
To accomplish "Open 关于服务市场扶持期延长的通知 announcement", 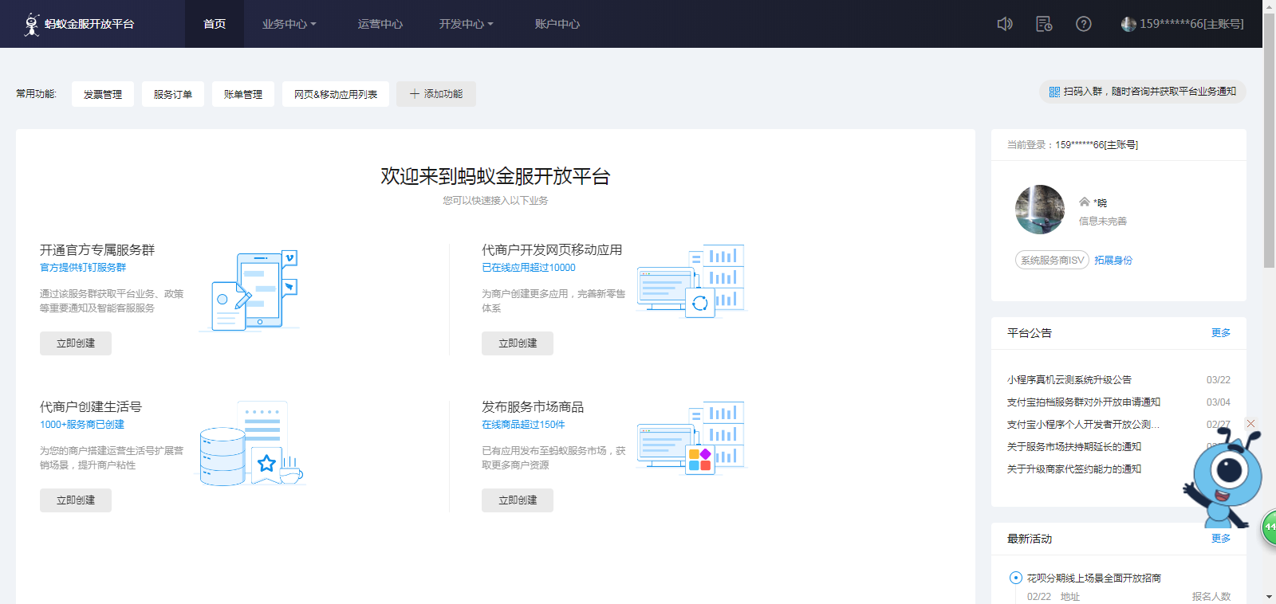I will (x=1074, y=447).
